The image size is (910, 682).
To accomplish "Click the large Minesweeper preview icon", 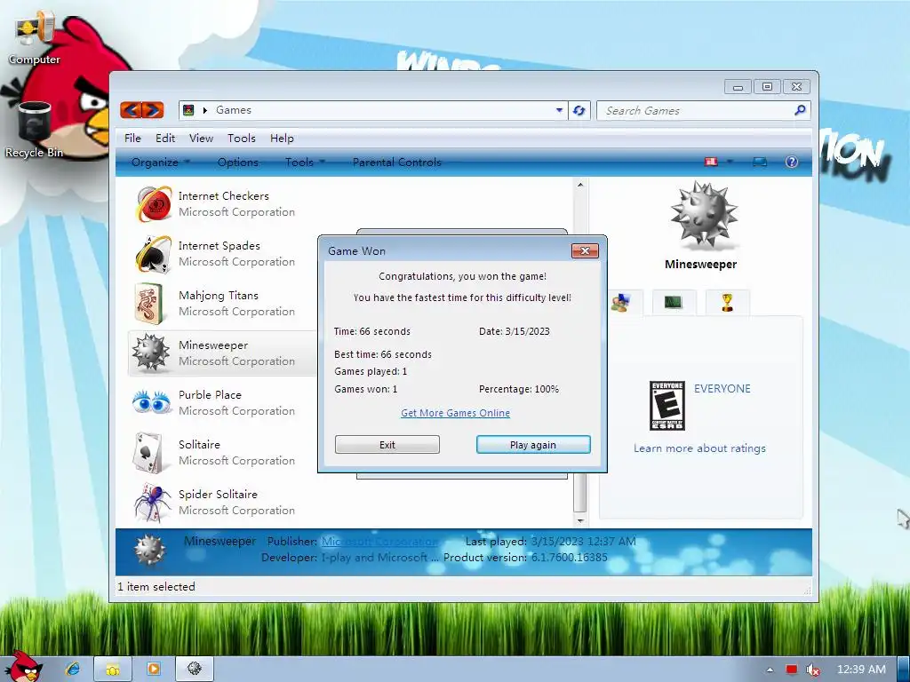I will coord(704,213).
